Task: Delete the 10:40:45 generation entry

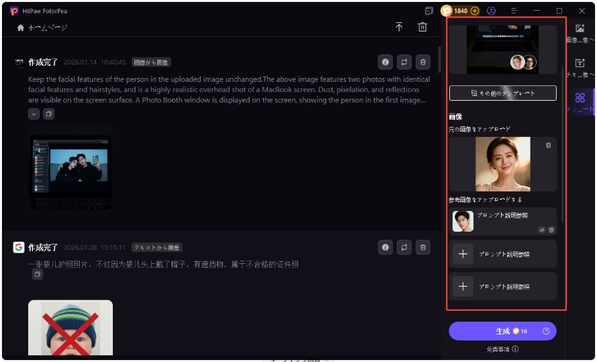Action: click(422, 62)
